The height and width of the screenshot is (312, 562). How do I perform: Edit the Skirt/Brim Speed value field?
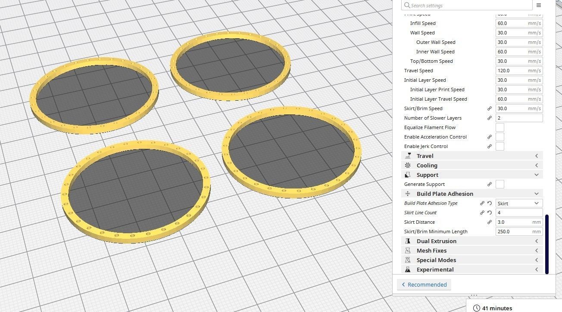point(519,108)
